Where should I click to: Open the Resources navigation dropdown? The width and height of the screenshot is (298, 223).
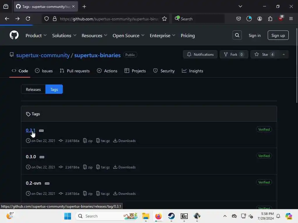click(95, 35)
